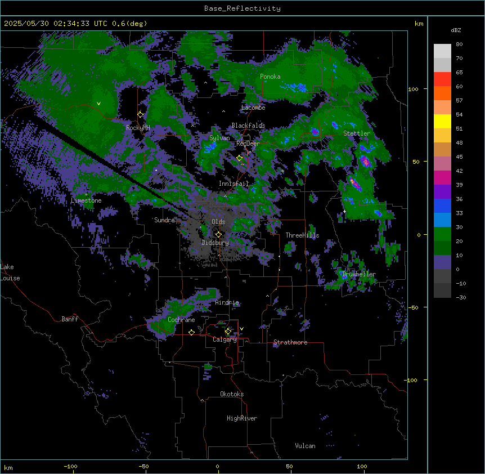This screenshot has width=485, height=474.
Task: Click the Drumheller town label
Action: pos(359,274)
